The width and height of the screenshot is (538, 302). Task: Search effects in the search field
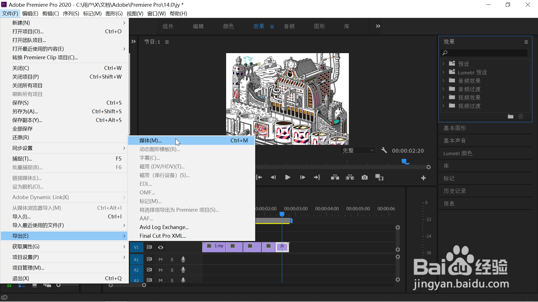click(x=484, y=53)
